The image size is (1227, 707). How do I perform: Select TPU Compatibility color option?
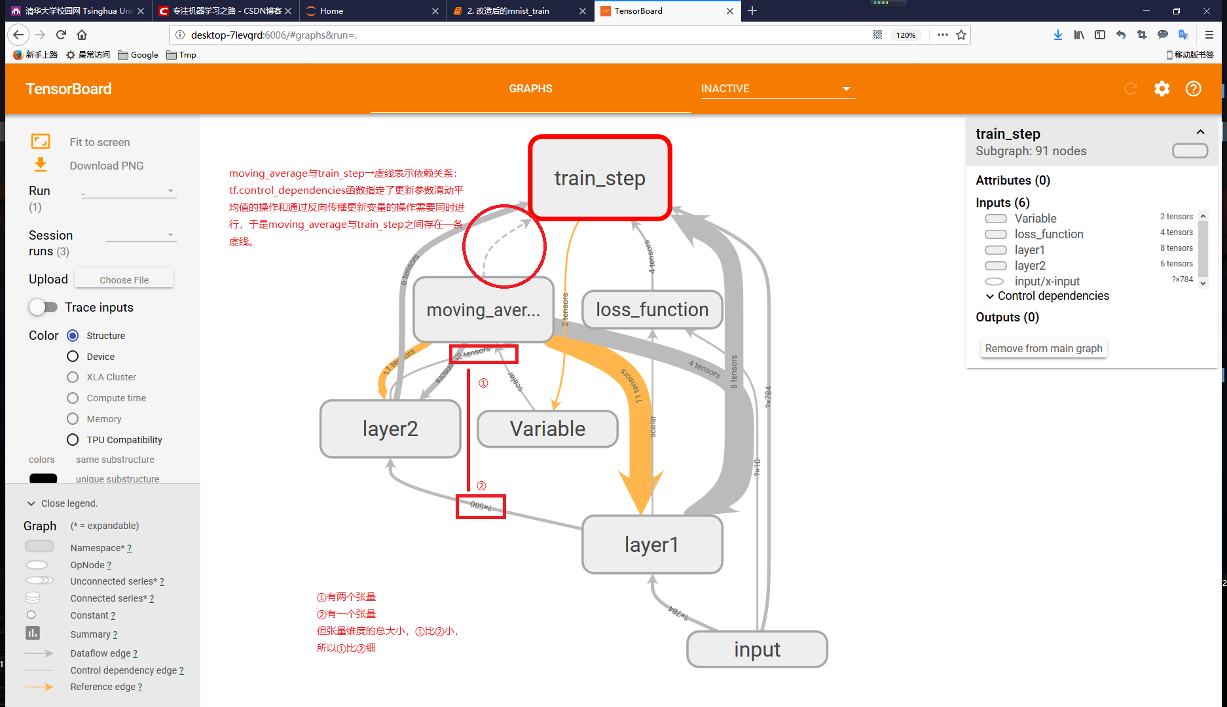73,439
